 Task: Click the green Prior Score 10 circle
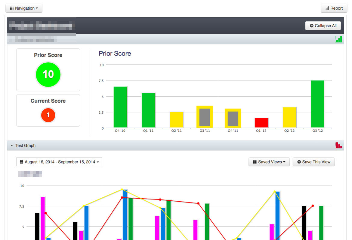pyautogui.click(x=48, y=75)
